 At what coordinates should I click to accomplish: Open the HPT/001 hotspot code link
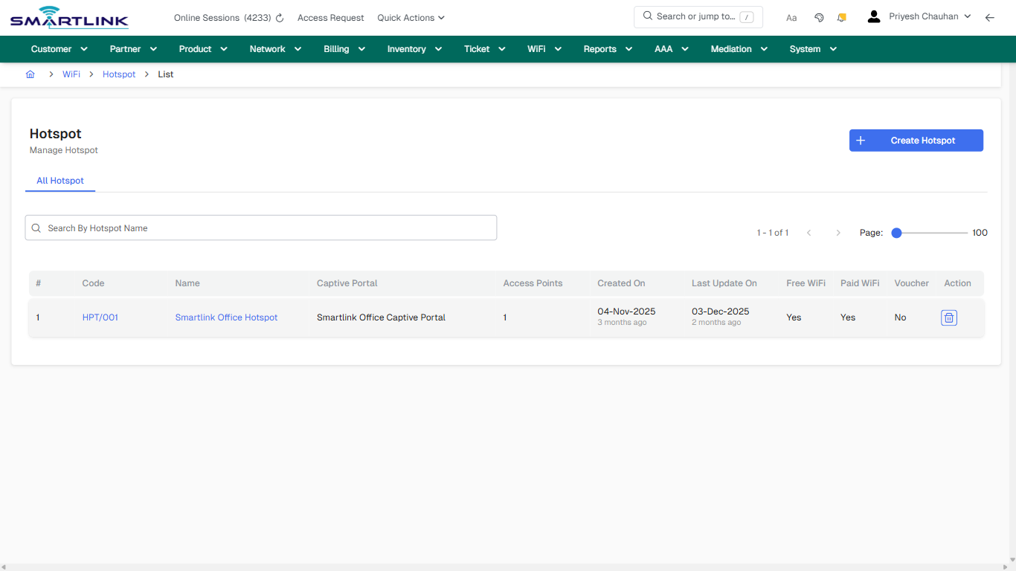pos(100,317)
